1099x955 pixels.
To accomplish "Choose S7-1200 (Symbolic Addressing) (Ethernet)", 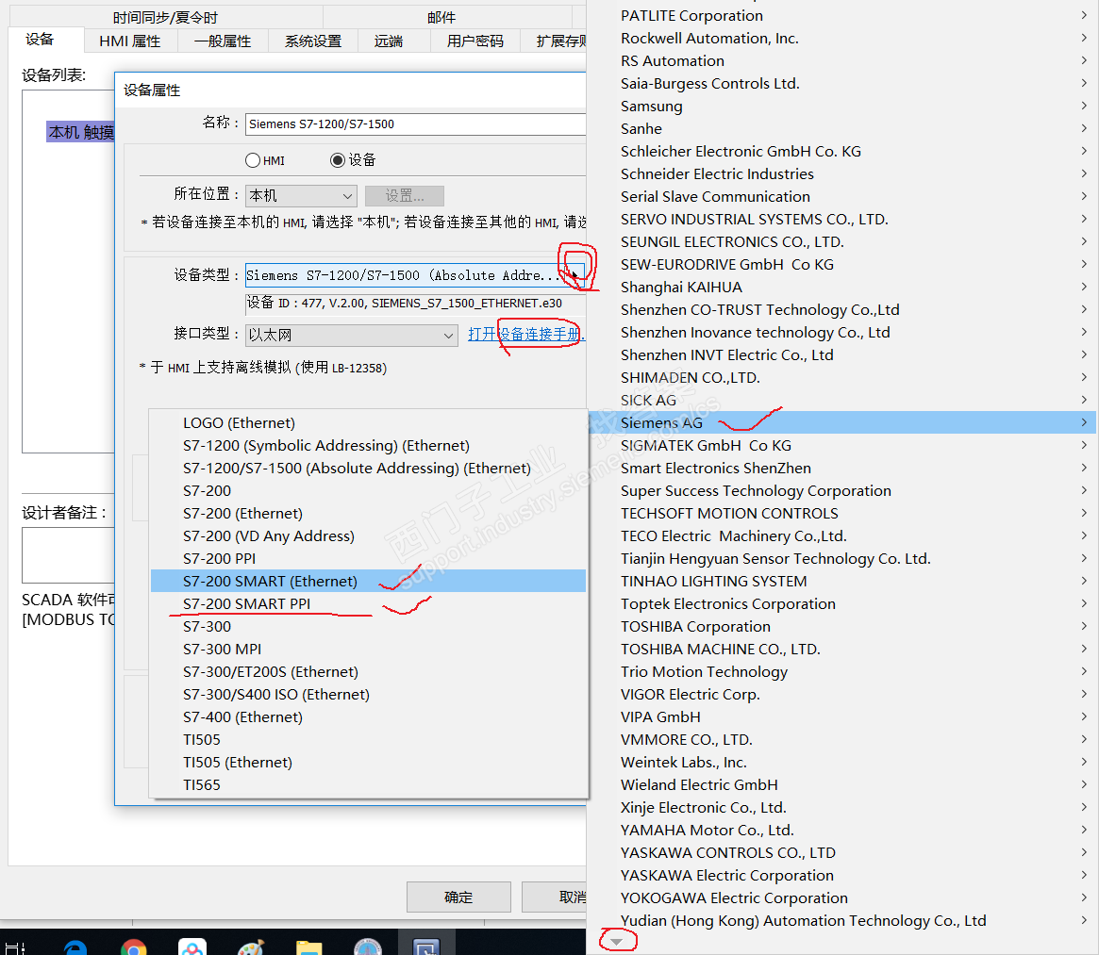I will coord(369,445).
